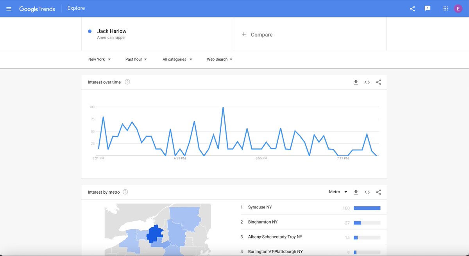The width and height of the screenshot is (469, 256).
Task: Open the Web Search type dropdown
Action: click(x=220, y=59)
